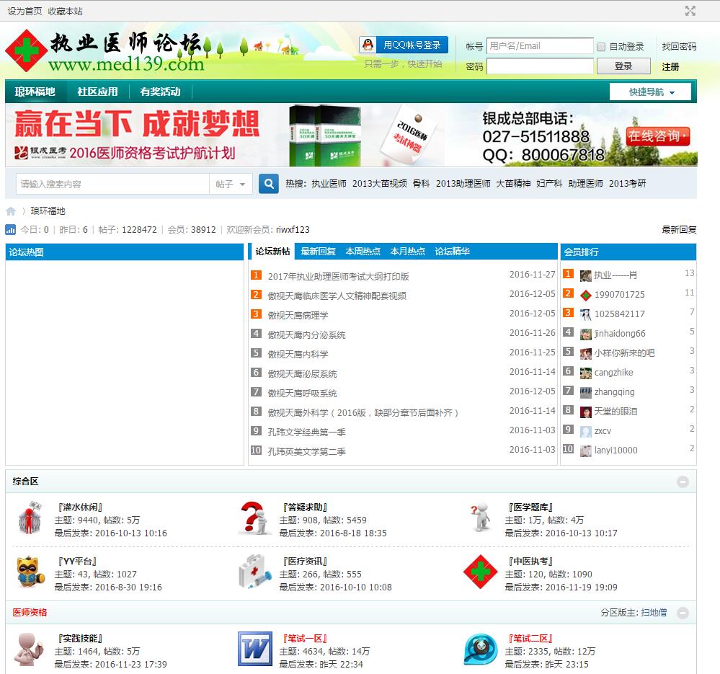Open the 医疗资讯 first-aid kit icon

(255, 572)
